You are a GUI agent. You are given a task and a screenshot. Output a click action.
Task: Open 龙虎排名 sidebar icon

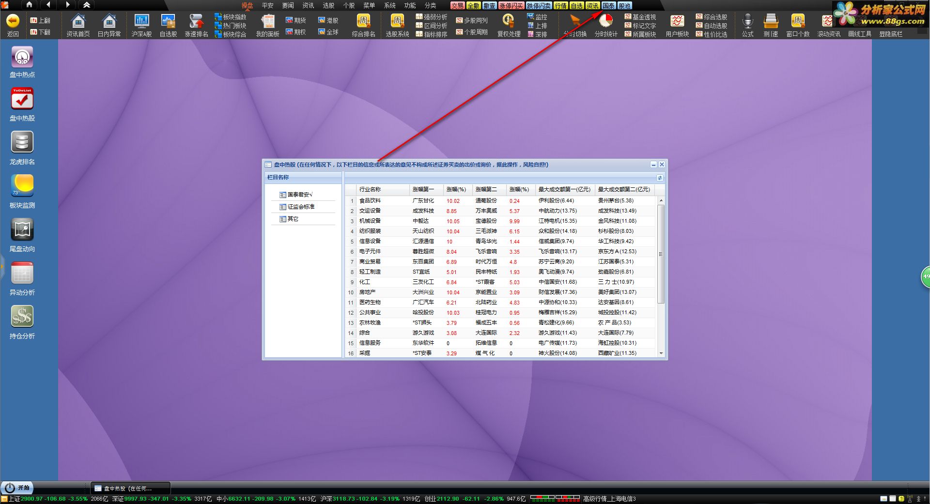22,142
